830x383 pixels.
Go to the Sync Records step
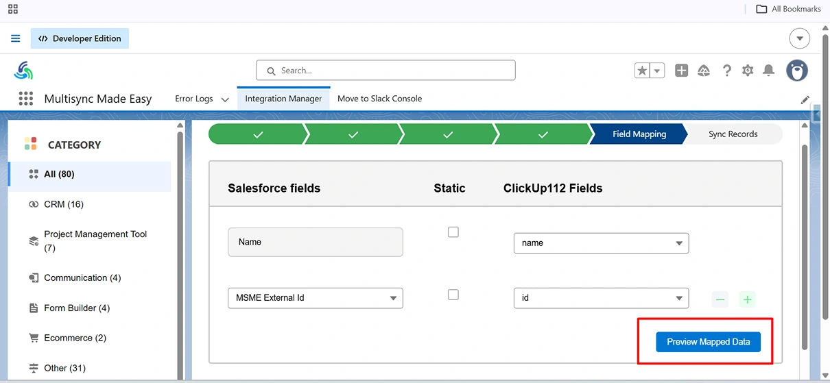point(733,134)
